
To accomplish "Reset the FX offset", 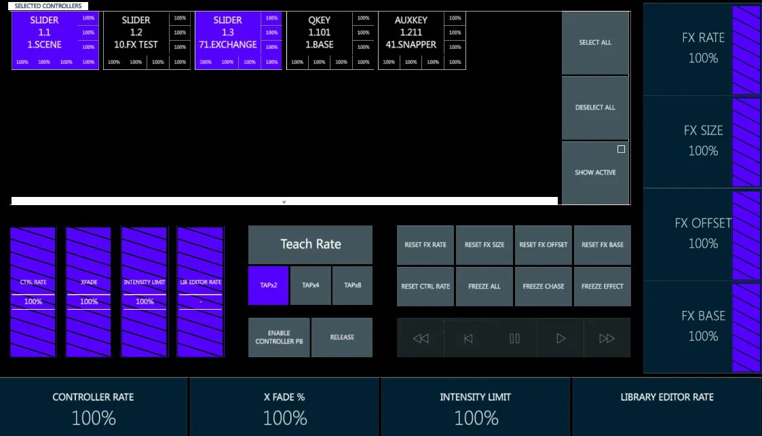I will [544, 244].
